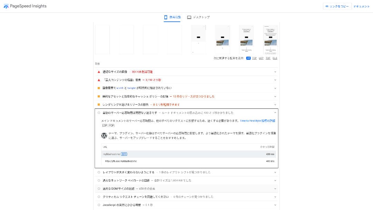The width and height of the screenshot is (373, 210).
Task: Open Time to First Byte 指標の詳細 link
Action: (x=258, y=121)
